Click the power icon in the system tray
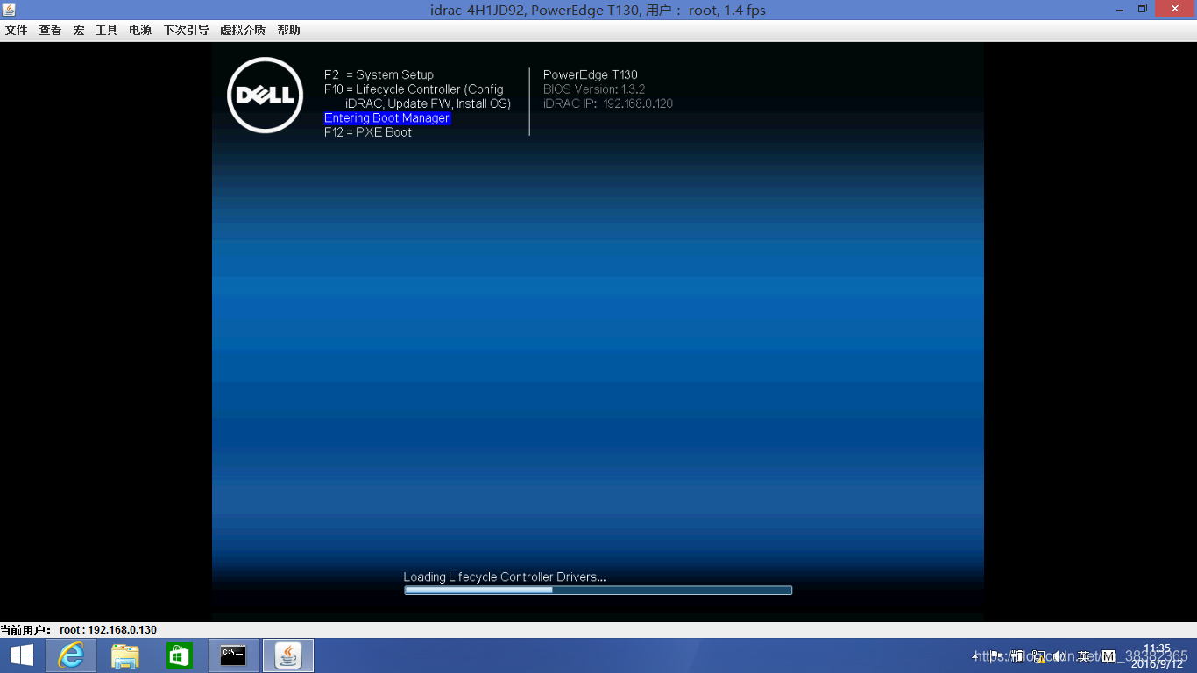Viewport: 1197px width, 673px height. pyautogui.click(x=1017, y=656)
